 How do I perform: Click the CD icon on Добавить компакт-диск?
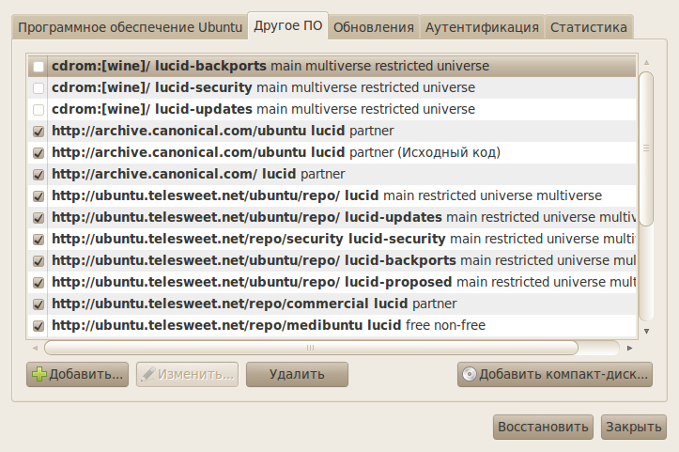pyautogui.click(x=470, y=374)
